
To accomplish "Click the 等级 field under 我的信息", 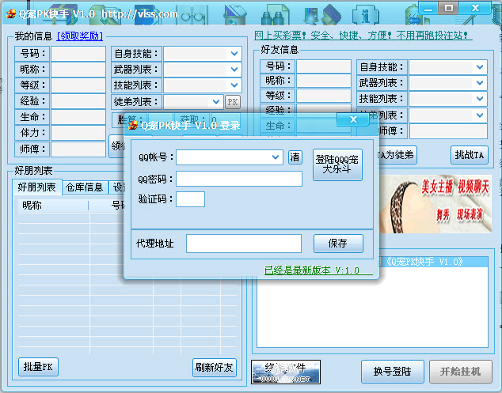I will pyautogui.click(x=78, y=85).
